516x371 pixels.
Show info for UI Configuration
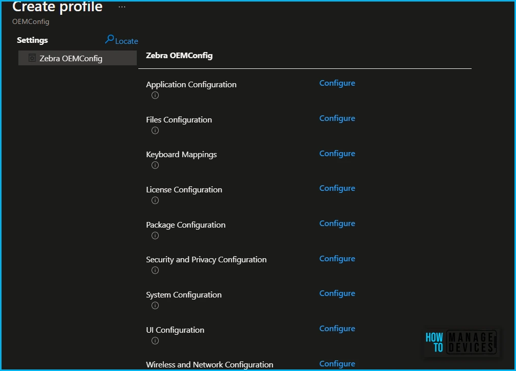(x=155, y=341)
